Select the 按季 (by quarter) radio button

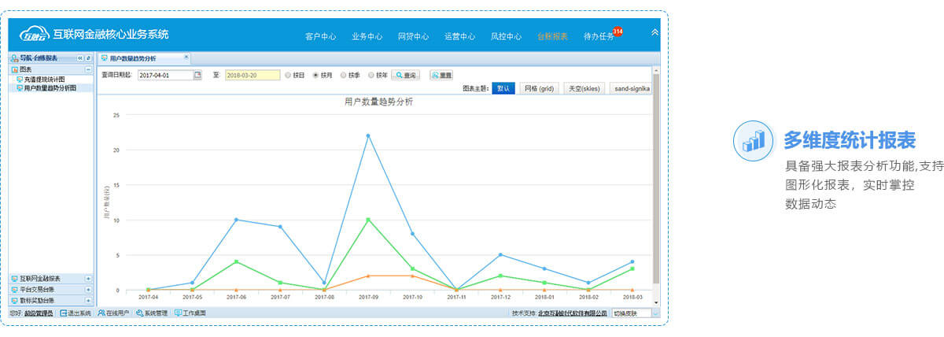tap(344, 75)
